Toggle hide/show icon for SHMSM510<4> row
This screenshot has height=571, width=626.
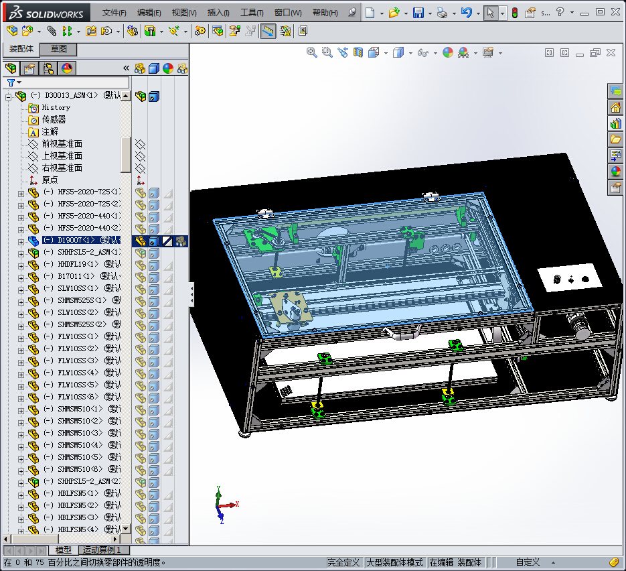tap(140, 446)
